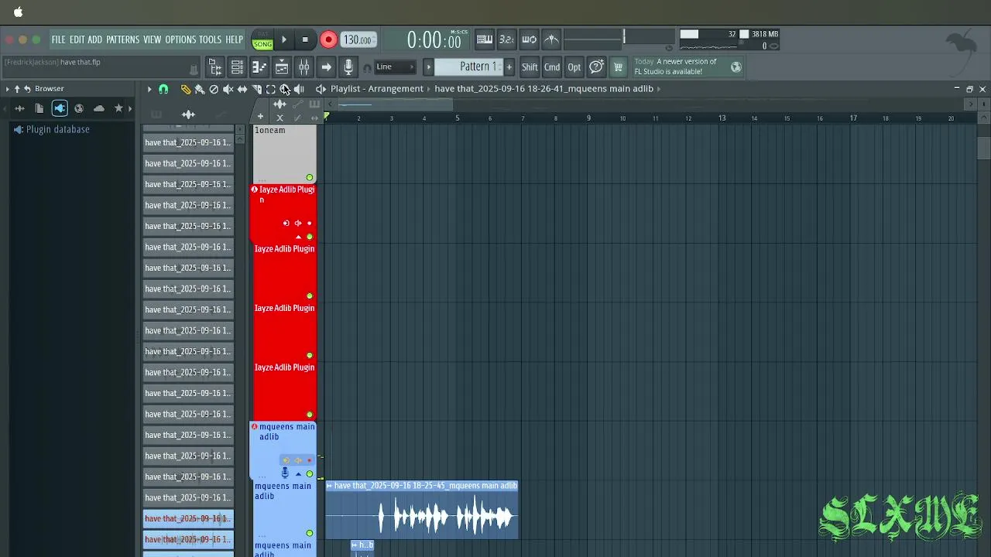Open the shopping cart content library
This screenshot has height=557, width=991.
[618, 67]
